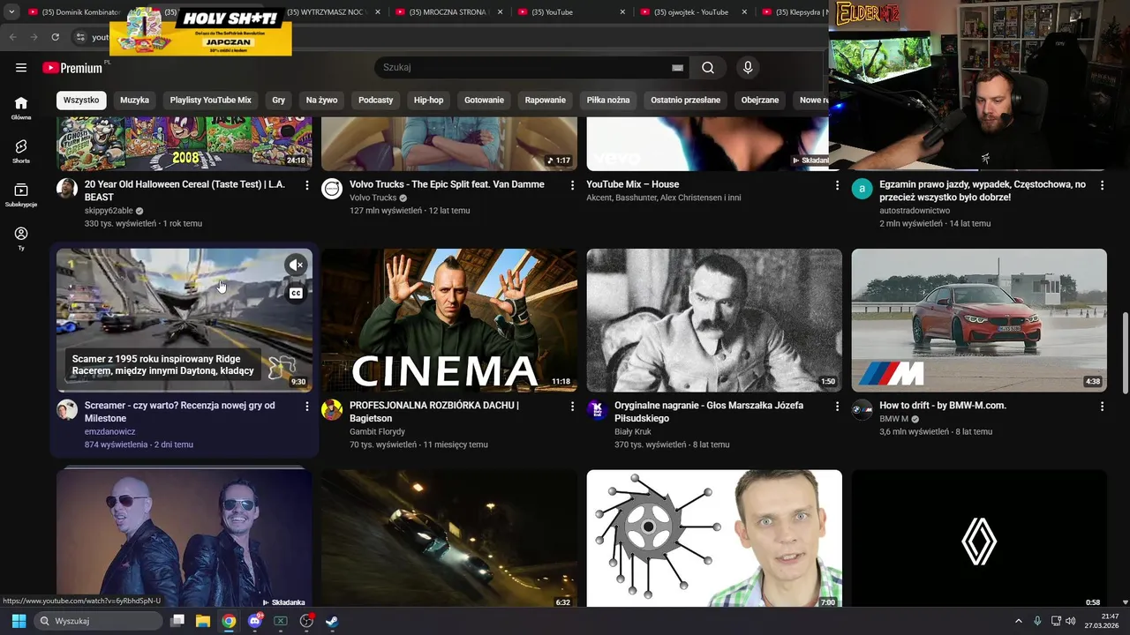
Task: Open skippy62able channel avatar
Action: tap(67, 188)
